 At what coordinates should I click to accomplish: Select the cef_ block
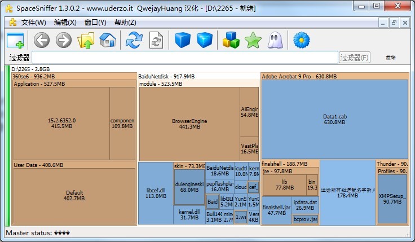click(x=253, y=187)
